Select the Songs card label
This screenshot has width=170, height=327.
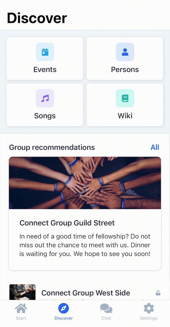coord(45,116)
